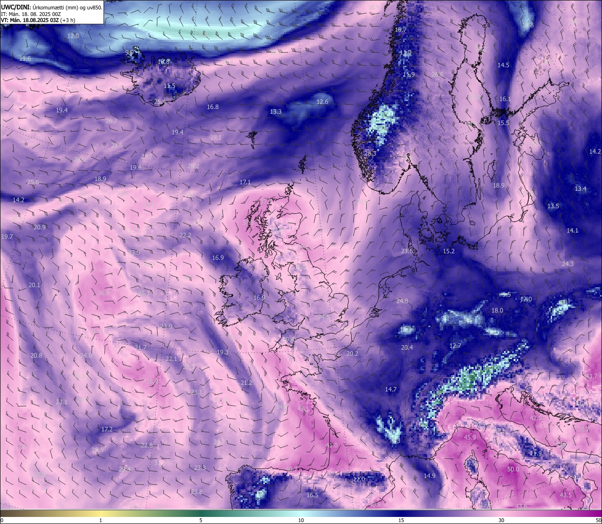The height and width of the screenshot is (524, 602).
Task: Click the 17.2 map value
Action: pos(107,430)
